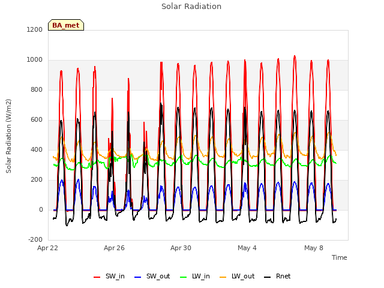This screenshot has width=384, height=288.
Task: Click the Apr 26 tick label
Action: [114, 248]
